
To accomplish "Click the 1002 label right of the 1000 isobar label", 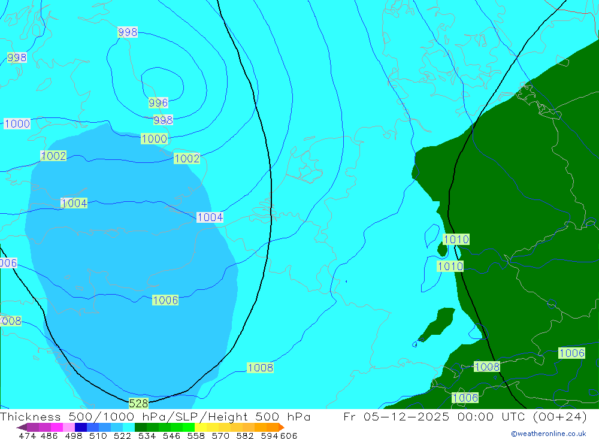I will [x=187, y=158].
